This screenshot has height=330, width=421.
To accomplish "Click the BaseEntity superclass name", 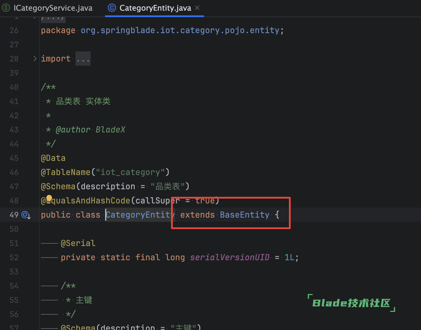I will tap(245, 215).
